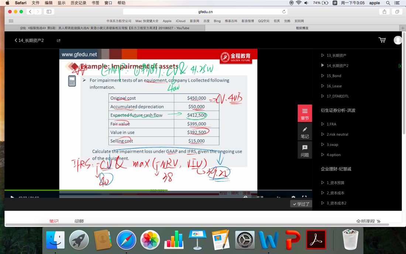Click the gfedu.cn address field
The height and width of the screenshot is (254, 406).
click(x=205, y=12)
